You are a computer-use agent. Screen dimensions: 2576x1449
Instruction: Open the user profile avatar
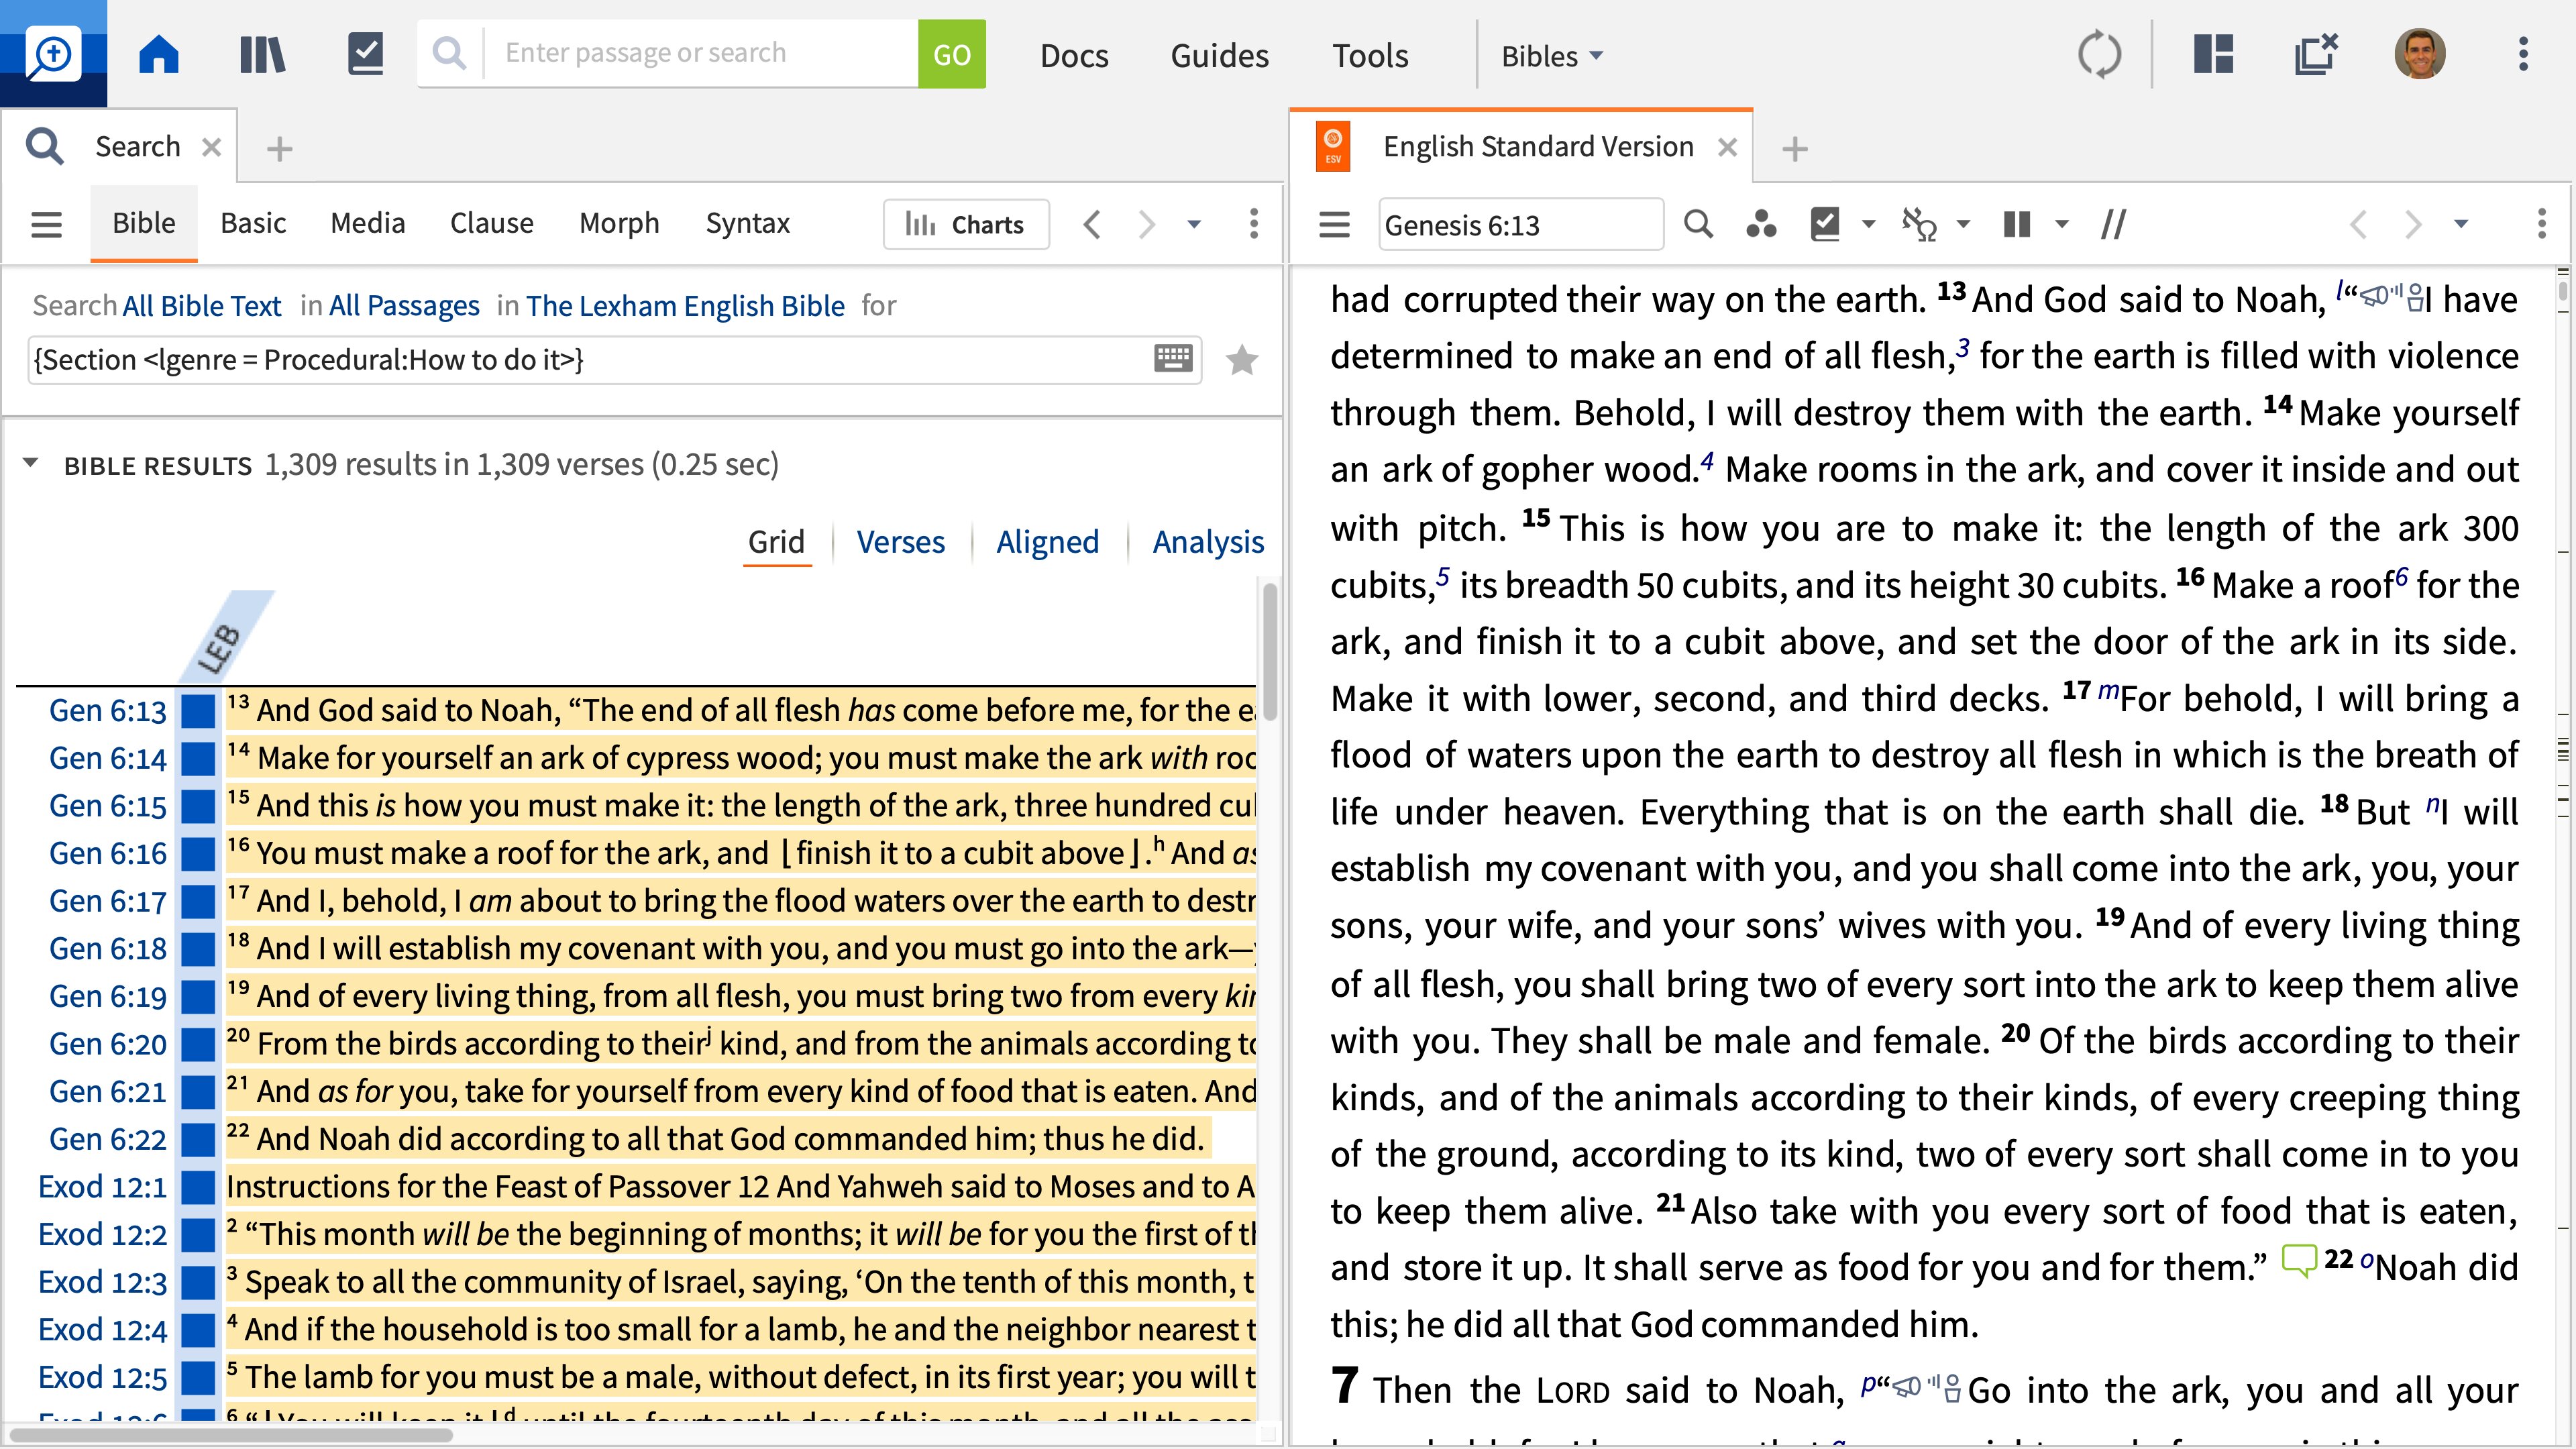click(x=2420, y=54)
